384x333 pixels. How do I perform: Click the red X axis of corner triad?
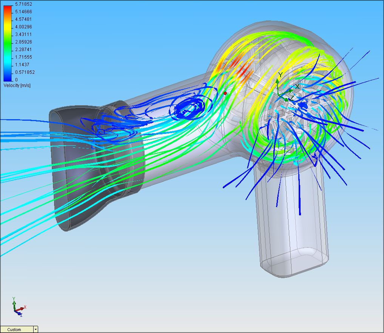[24, 307]
